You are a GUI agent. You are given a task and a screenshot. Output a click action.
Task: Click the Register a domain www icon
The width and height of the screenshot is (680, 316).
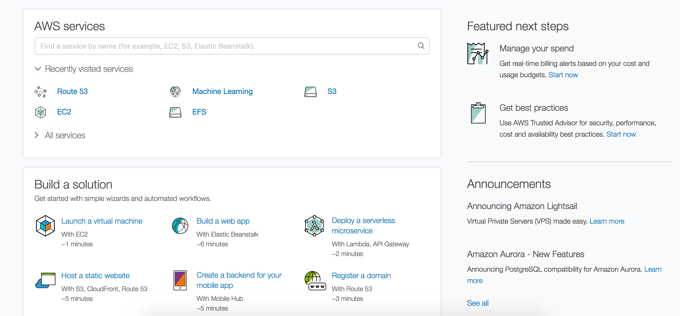click(x=315, y=281)
